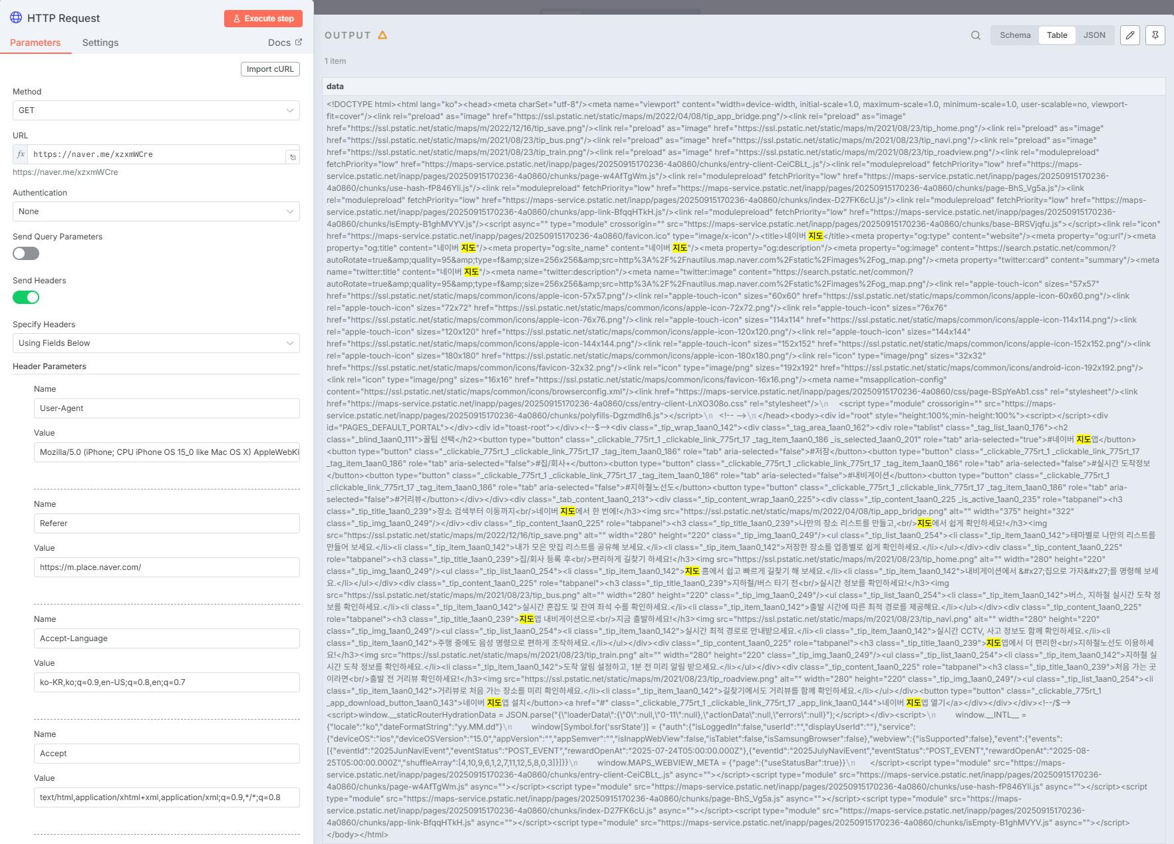Click the Accept header name field

click(x=167, y=754)
